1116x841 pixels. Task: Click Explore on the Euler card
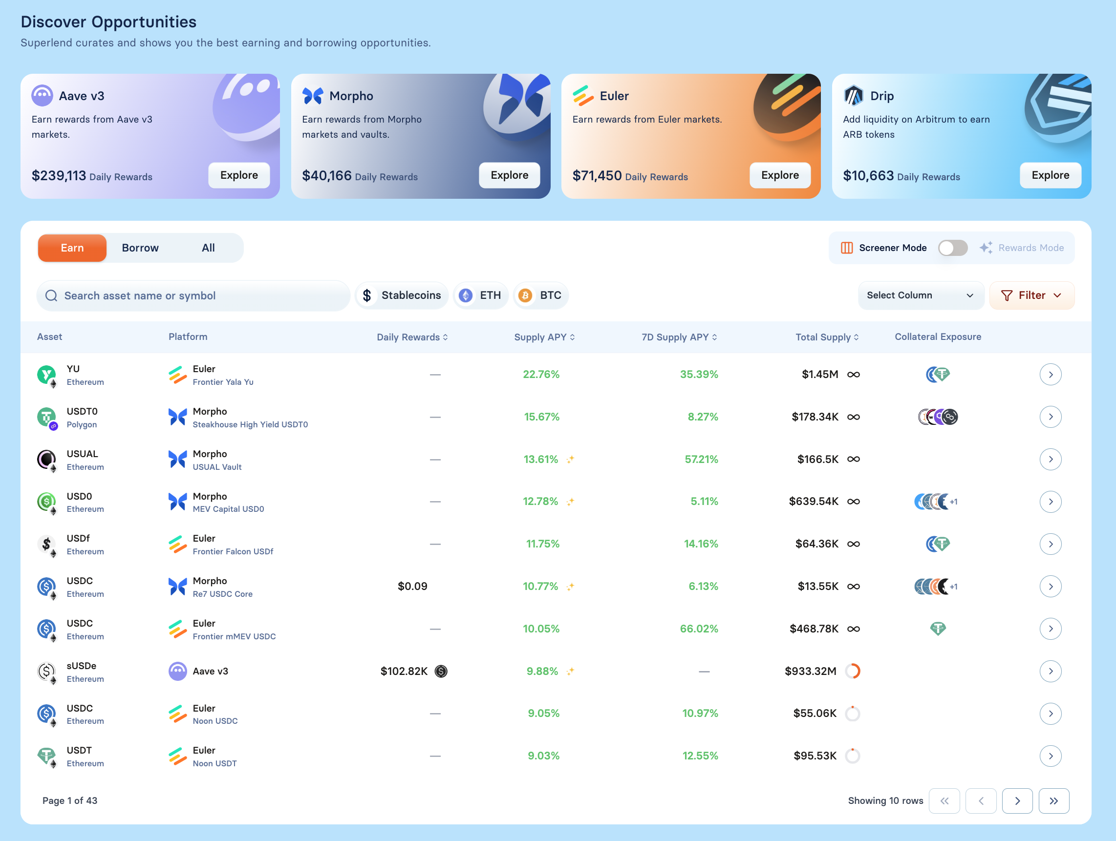coord(779,175)
